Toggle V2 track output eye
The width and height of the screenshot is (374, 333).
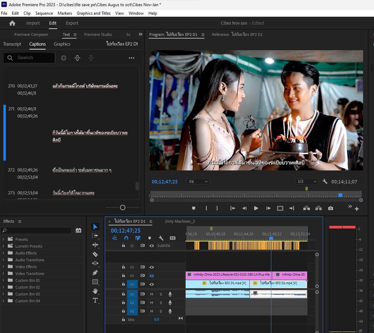click(x=152, y=276)
